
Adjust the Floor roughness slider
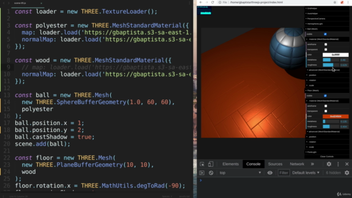331,127
